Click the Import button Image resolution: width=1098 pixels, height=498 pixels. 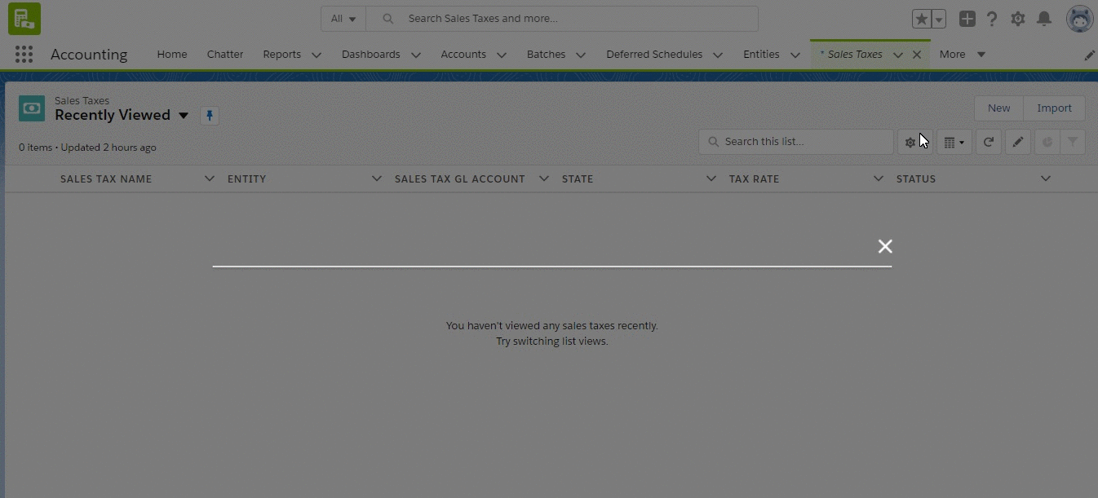[1054, 108]
